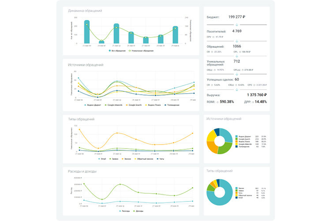Click the 'Расходы и доходы' chart title
Viewport: 331px width, 221px height.
point(82,171)
